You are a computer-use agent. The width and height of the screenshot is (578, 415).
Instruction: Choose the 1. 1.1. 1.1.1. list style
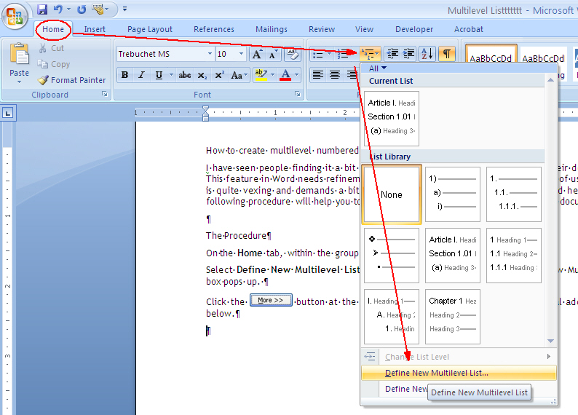pyautogui.click(x=514, y=194)
